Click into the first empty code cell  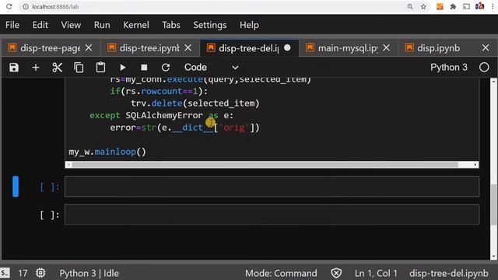coord(272,187)
